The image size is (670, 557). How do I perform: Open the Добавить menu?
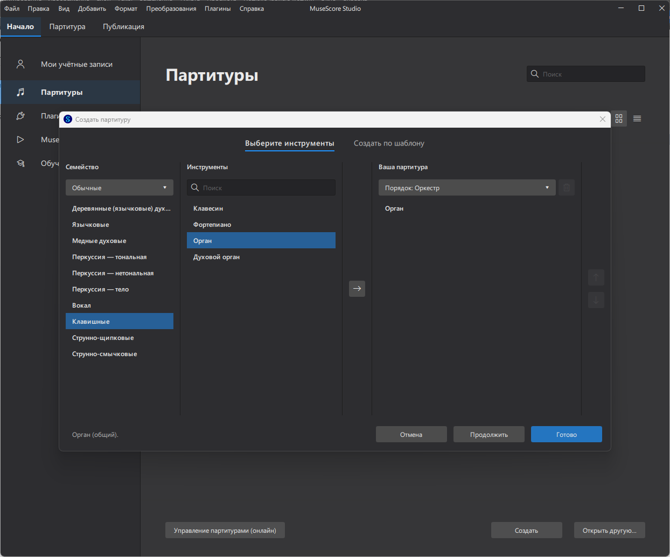pyautogui.click(x=92, y=9)
